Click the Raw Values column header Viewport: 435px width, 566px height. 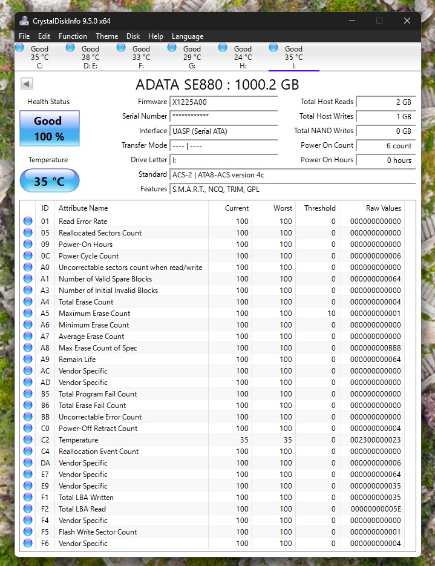[x=383, y=208]
